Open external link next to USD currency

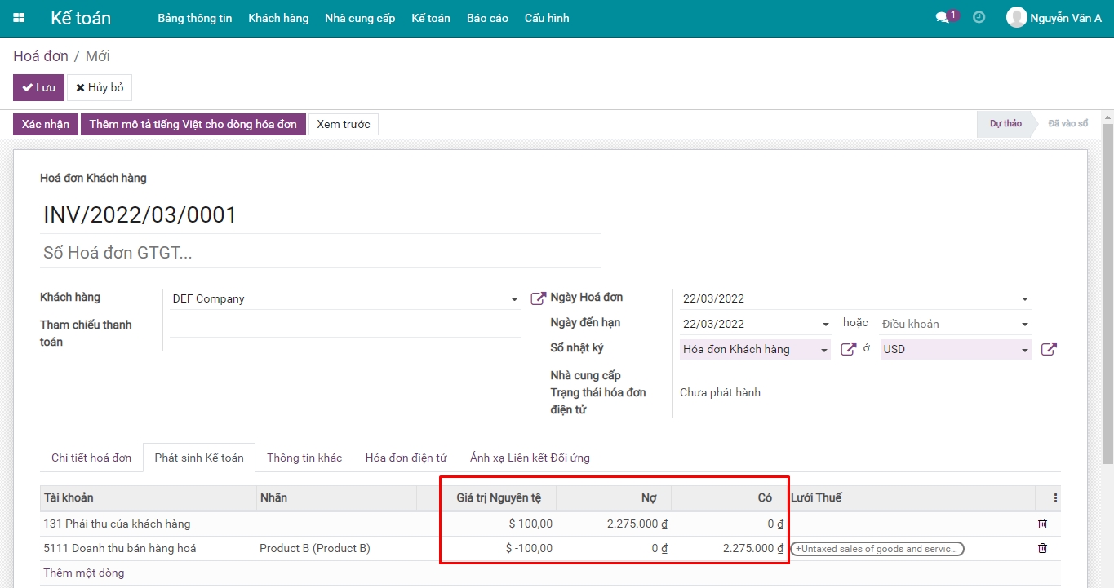click(x=1049, y=349)
